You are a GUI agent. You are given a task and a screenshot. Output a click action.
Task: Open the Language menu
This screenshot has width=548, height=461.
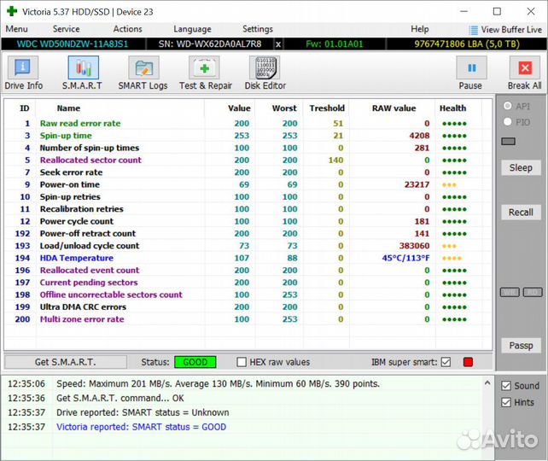[192, 29]
